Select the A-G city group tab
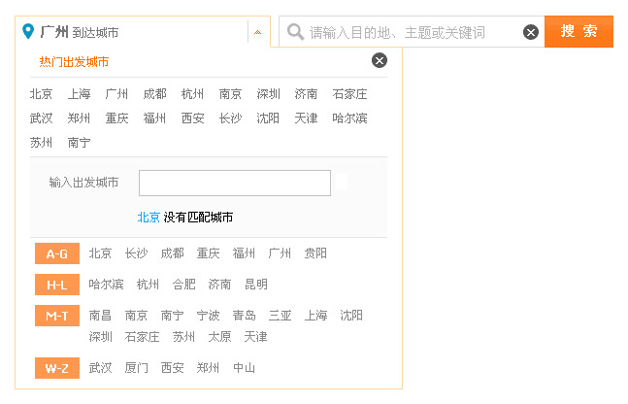The width and height of the screenshot is (628, 404). pyautogui.click(x=56, y=254)
